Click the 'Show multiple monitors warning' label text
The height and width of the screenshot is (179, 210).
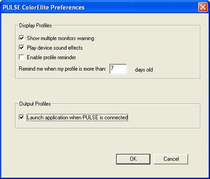[x=61, y=38]
